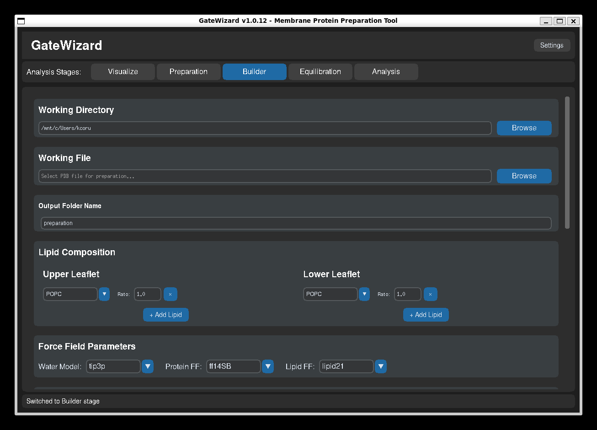The image size is (597, 430).
Task: Switch to the Visualize stage
Action: pos(123,71)
